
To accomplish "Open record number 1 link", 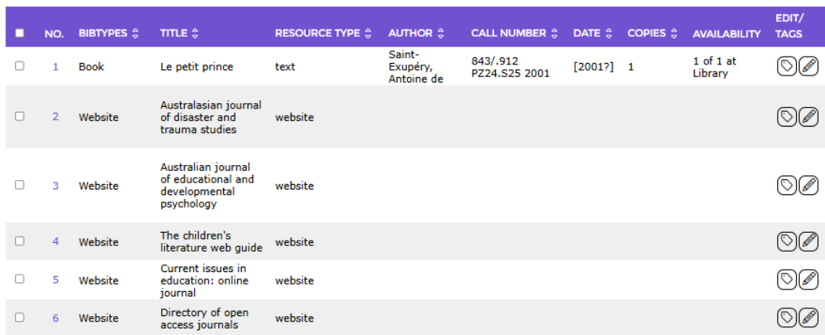I will (x=56, y=66).
